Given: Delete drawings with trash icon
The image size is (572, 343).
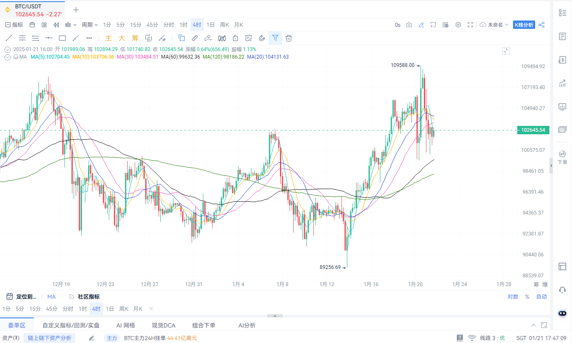Looking at the screenshot, I should pyautogui.click(x=289, y=38).
